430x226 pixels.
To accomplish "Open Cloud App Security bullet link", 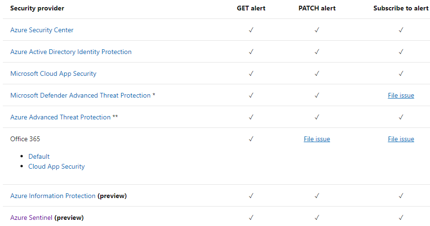I will (57, 166).
